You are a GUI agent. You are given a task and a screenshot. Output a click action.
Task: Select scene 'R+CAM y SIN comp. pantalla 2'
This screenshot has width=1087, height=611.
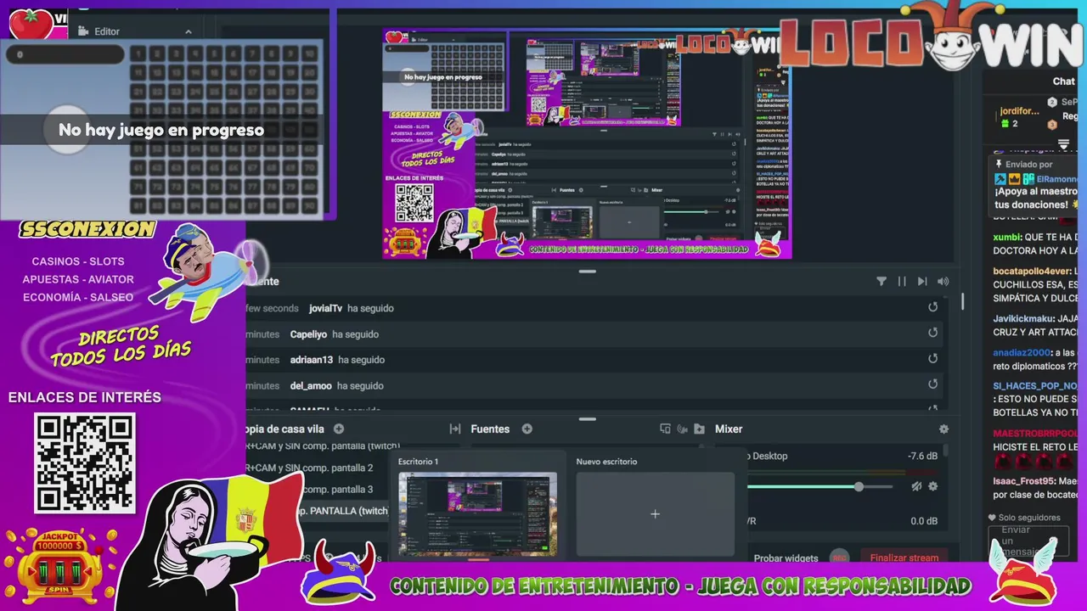(x=309, y=468)
